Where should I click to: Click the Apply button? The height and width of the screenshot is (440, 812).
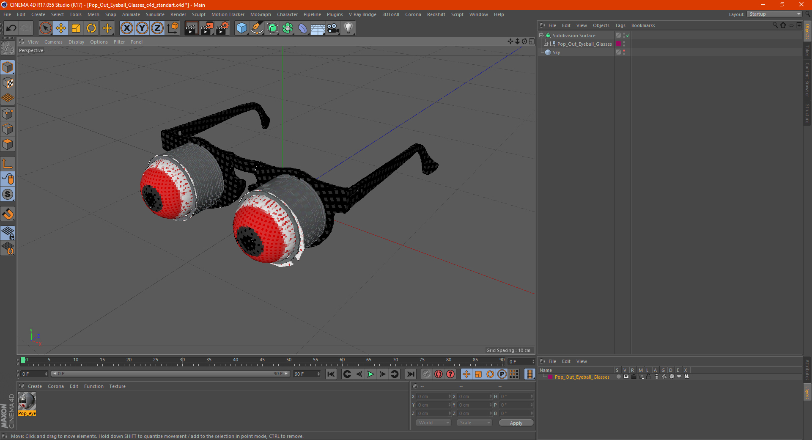tap(516, 423)
